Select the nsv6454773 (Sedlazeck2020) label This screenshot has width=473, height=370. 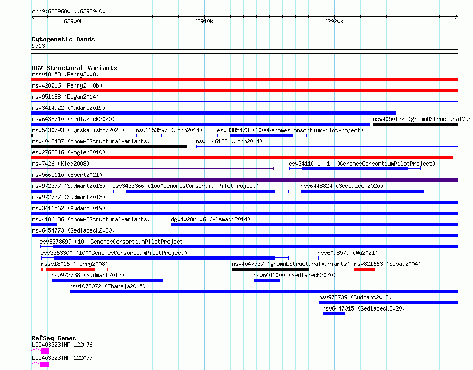tap(73, 230)
